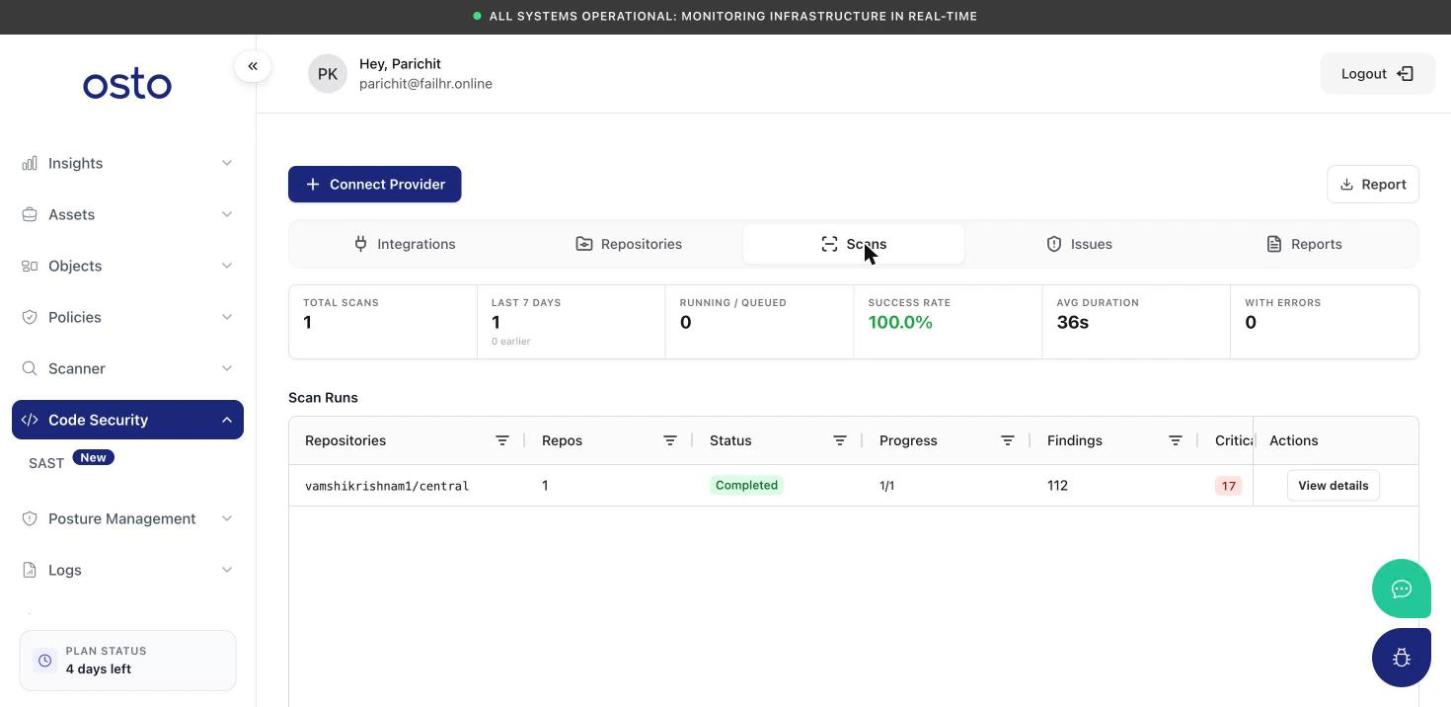The height and width of the screenshot is (707, 1451).
Task: Click the Policies shield icon
Action: click(x=30, y=317)
